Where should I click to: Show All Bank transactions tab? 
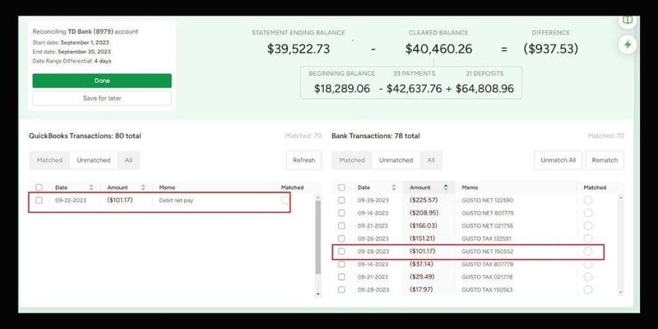[x=431, y=160]
